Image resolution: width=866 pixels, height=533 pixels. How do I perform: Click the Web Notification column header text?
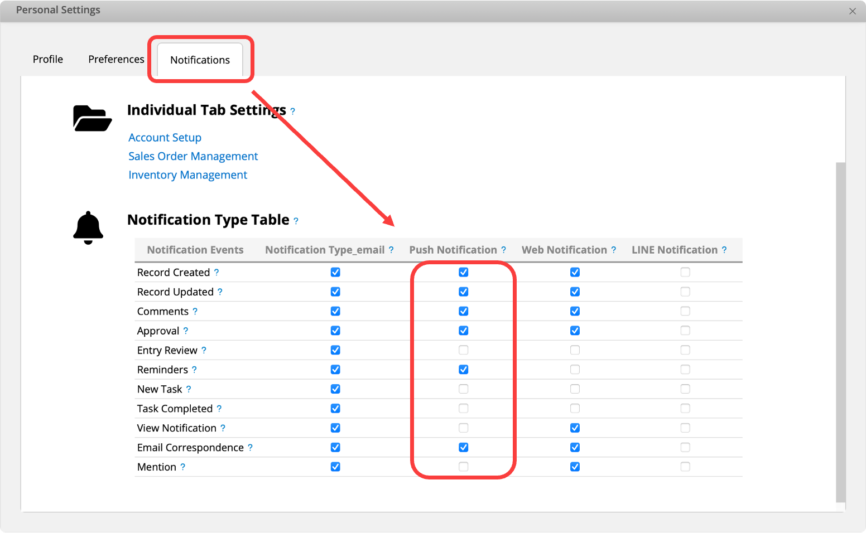[x=564, y=250]
